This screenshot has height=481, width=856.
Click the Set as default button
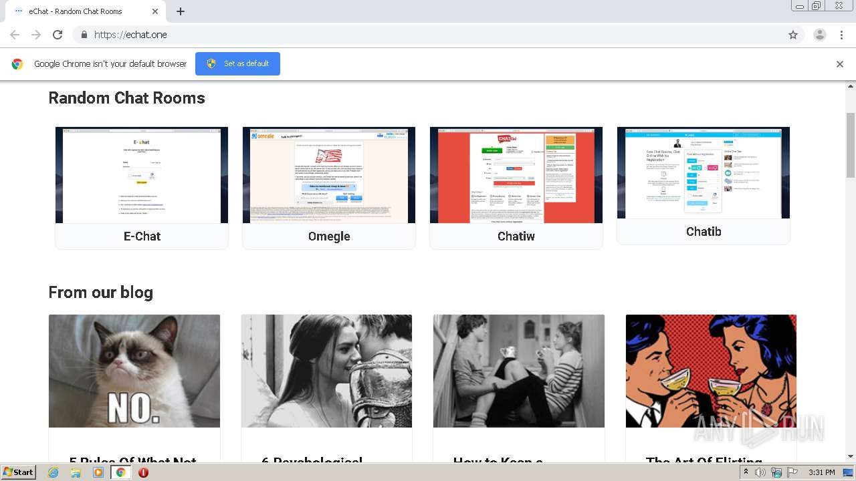pyautogui.click(x=237, y=63)
